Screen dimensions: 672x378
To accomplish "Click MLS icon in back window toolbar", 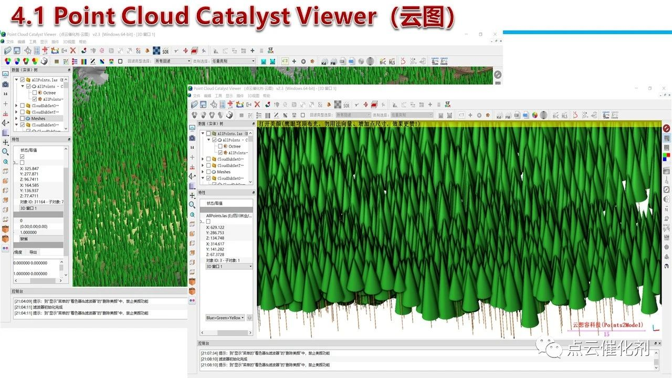I will 392,61.
